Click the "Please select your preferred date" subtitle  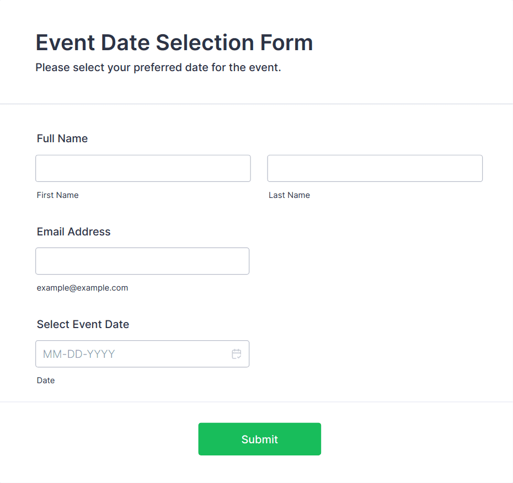pyautogui.click(x=158, y=68)
